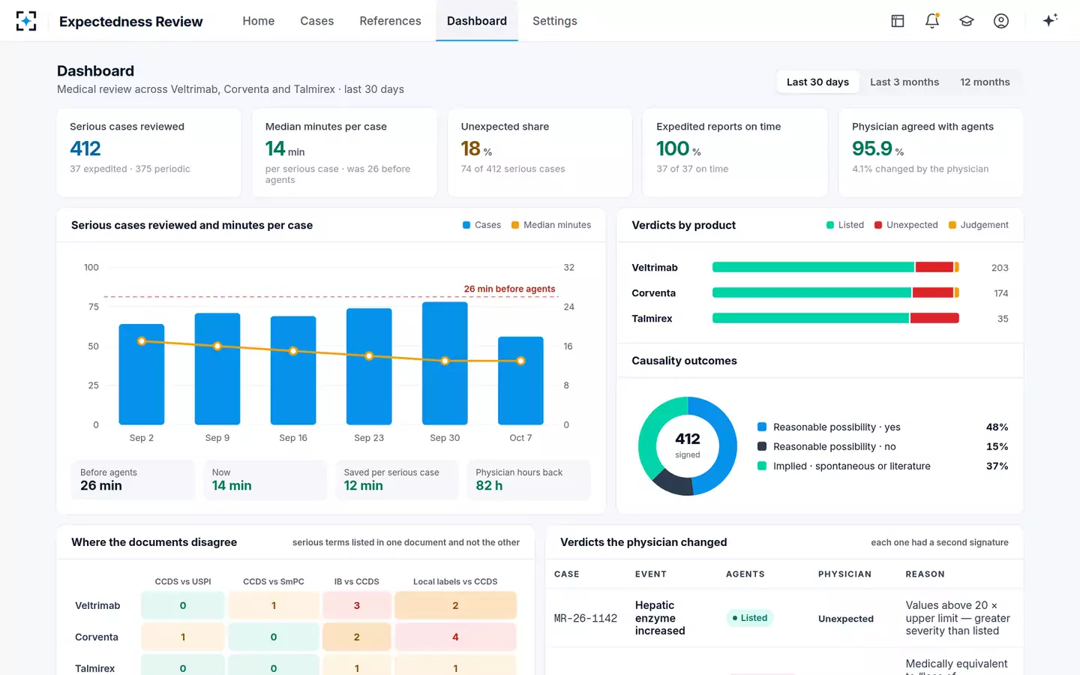The image size is (1080, 675).
Task: Open the Unexpected share 18% card
Action: [x=540, y=153]
